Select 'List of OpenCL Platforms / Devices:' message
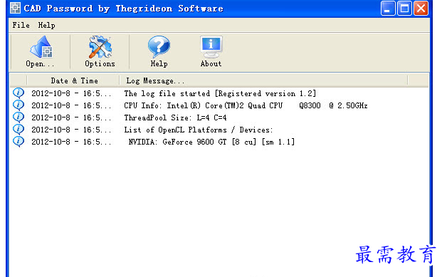442x277 pixels. [x=199, y=130]
